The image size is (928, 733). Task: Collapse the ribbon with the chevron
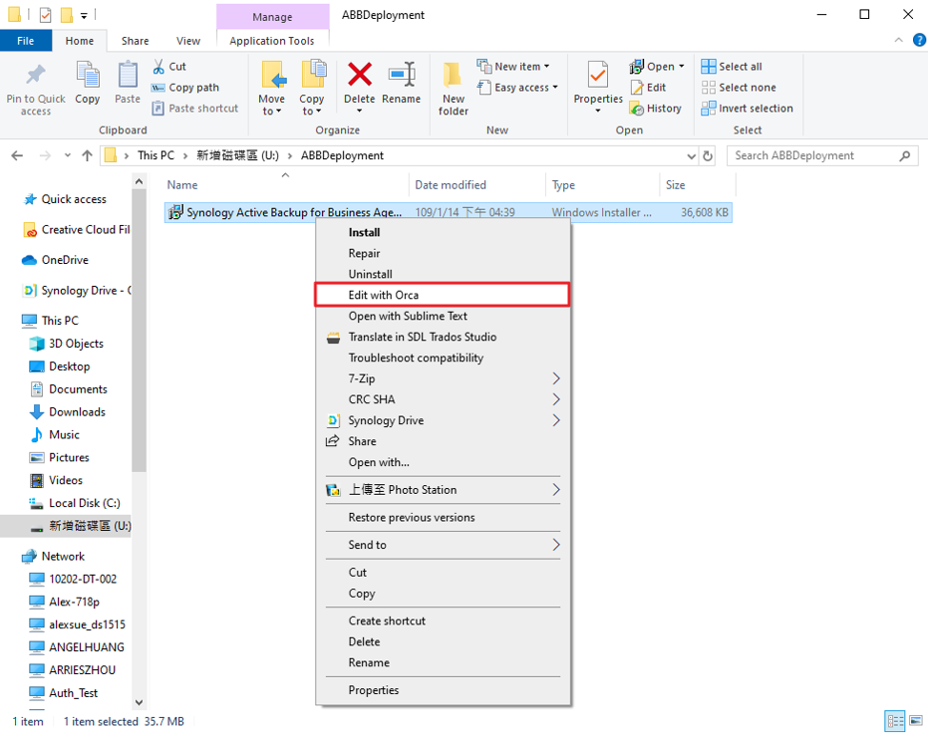pyautogui.click(x=898, y=40)
